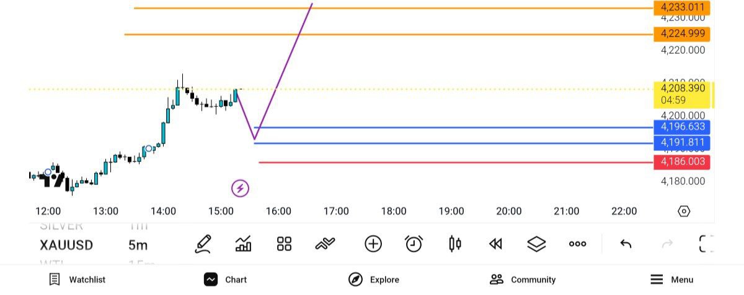Open the Indicators chart icon
Viewport: 744px width, 295px height.
click(243, 244)
